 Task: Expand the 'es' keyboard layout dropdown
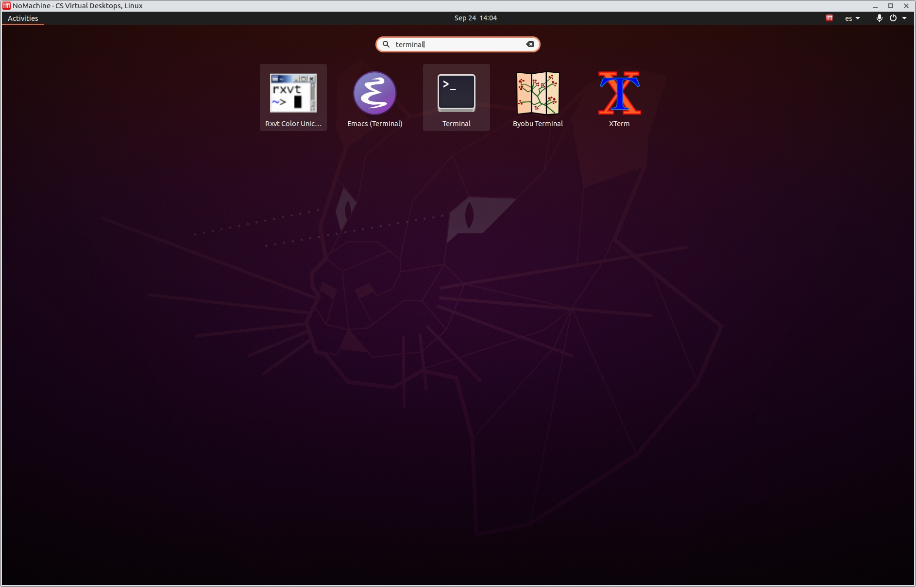click(852, 18)
